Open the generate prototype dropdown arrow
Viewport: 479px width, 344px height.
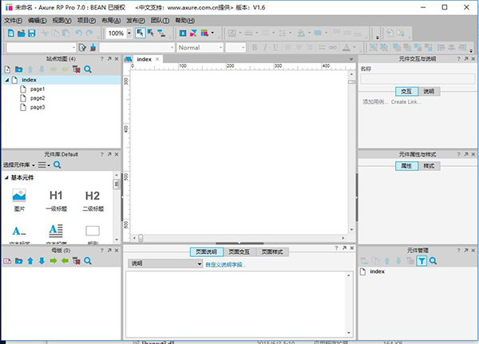point(212,33)
